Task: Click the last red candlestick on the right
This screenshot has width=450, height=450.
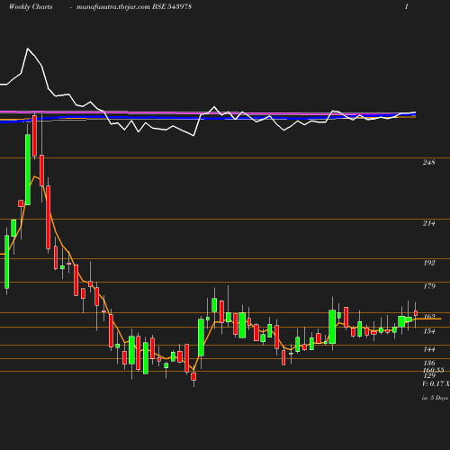Action: [416, 313]
